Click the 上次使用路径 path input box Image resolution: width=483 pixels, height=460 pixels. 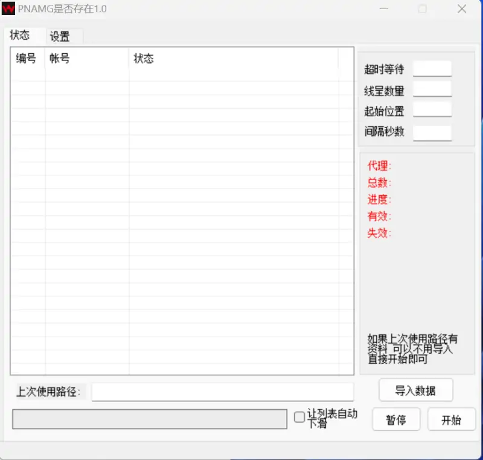click(x=223, y=392)
